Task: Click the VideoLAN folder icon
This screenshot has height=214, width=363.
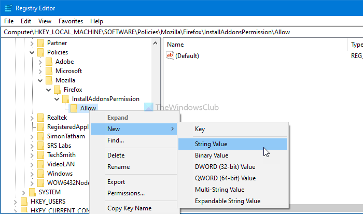Action: [40, 164]
